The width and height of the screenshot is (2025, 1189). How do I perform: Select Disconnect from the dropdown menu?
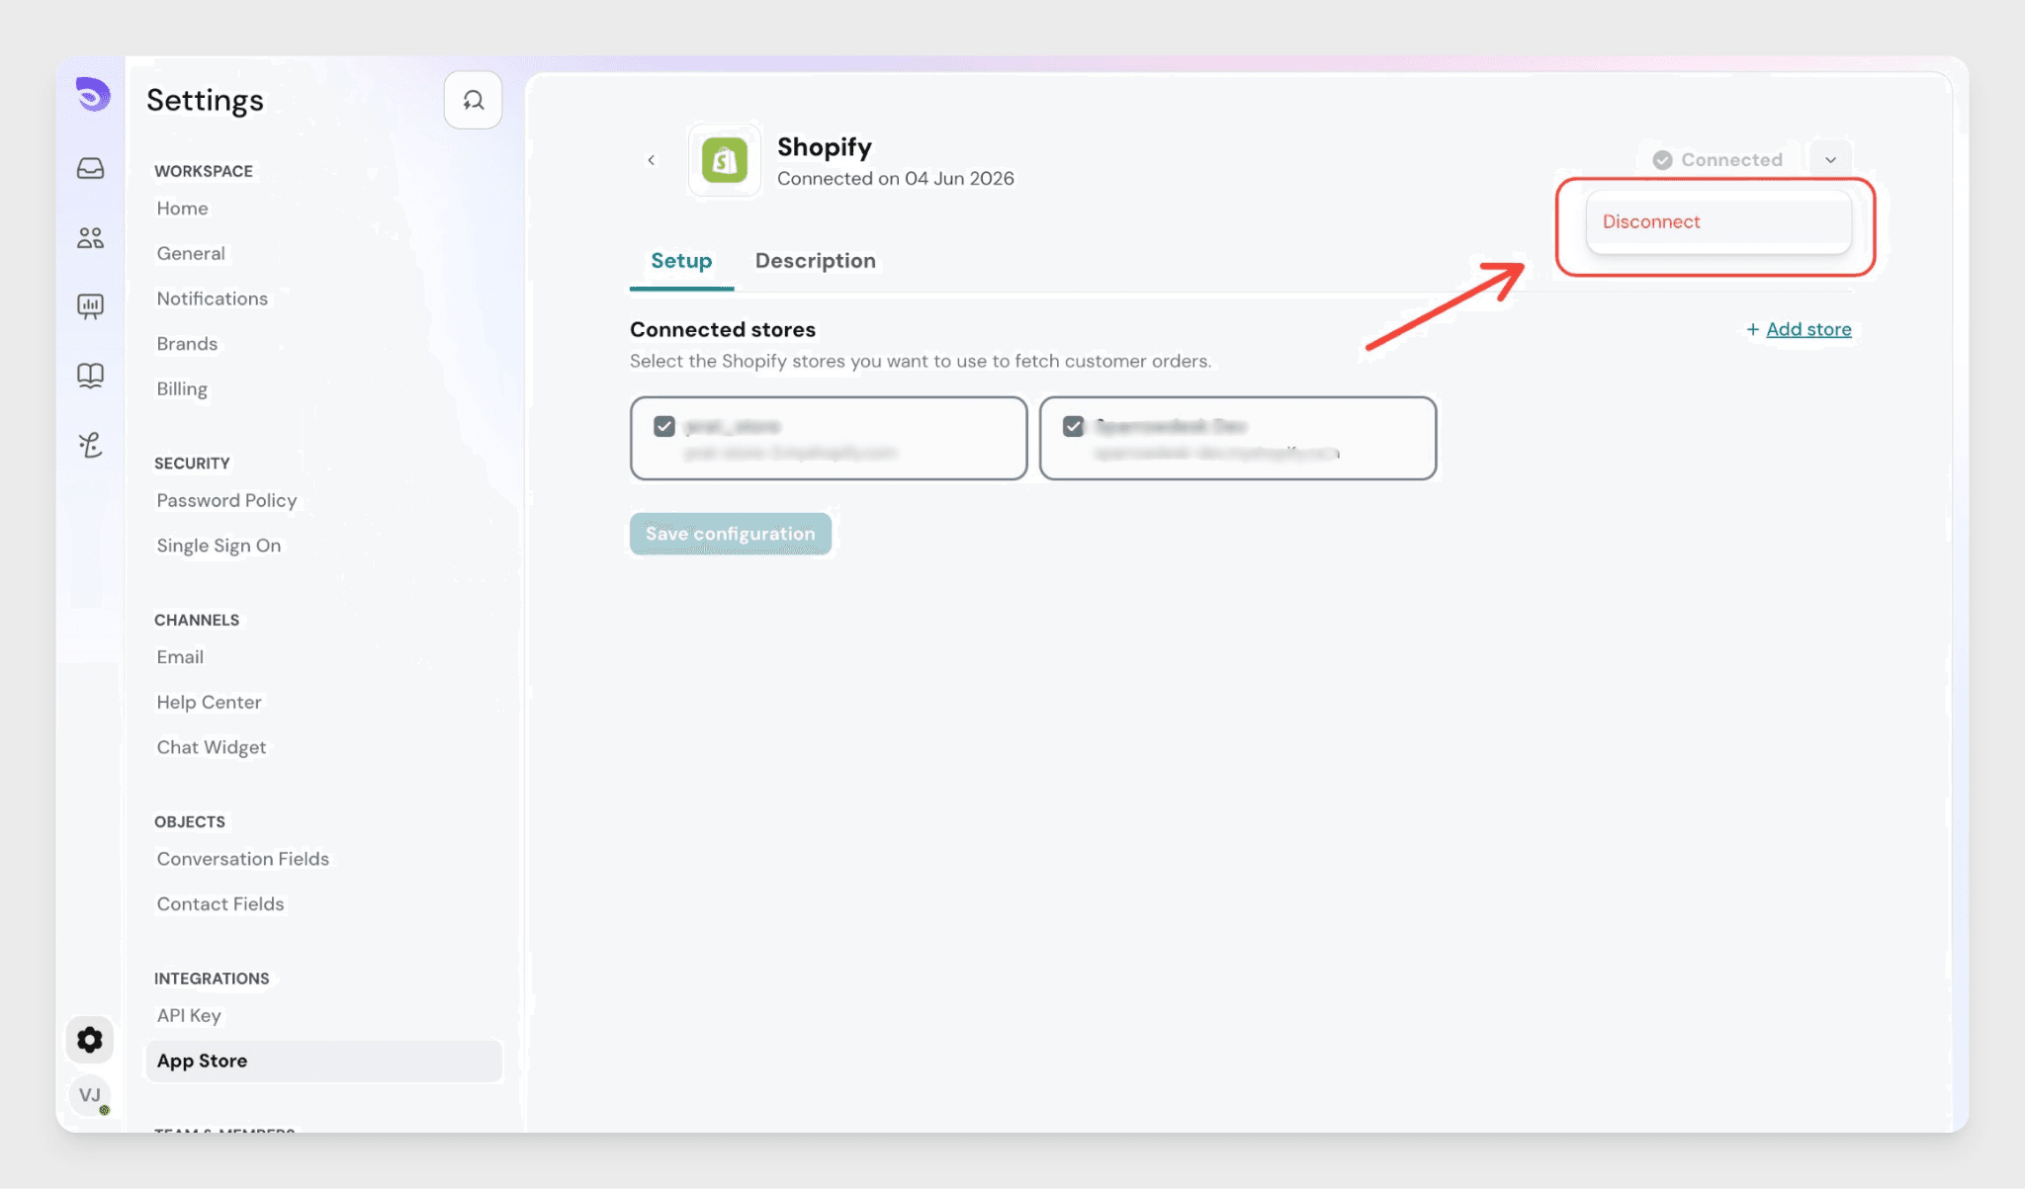(x=1718, y=221)
